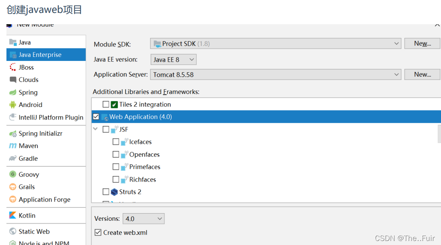Screen dimensions: 441x245
Task: Tick the Primefaces checkbox
Action: pos(116,167)
